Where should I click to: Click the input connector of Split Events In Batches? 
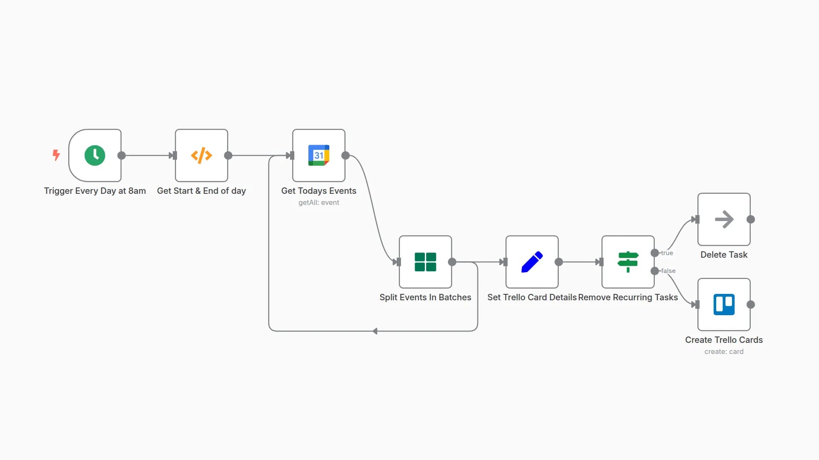399,262
